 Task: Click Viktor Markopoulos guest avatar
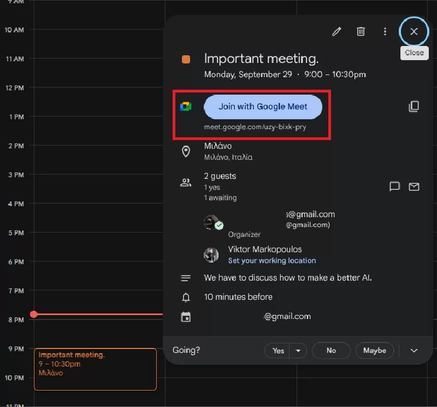click(211, 255)
